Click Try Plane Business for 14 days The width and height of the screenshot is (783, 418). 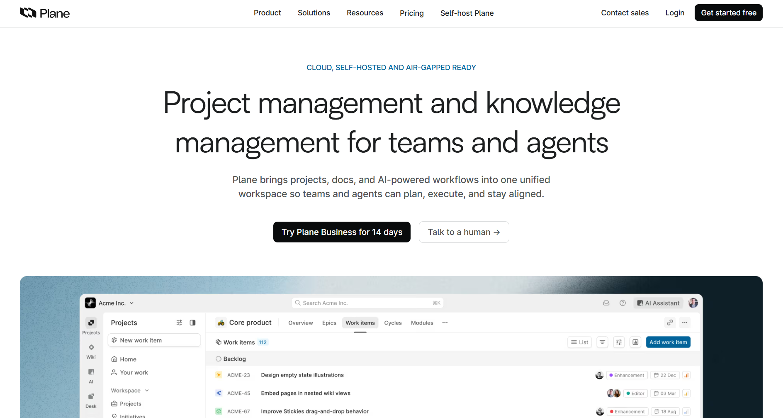(x=342, y=232)
